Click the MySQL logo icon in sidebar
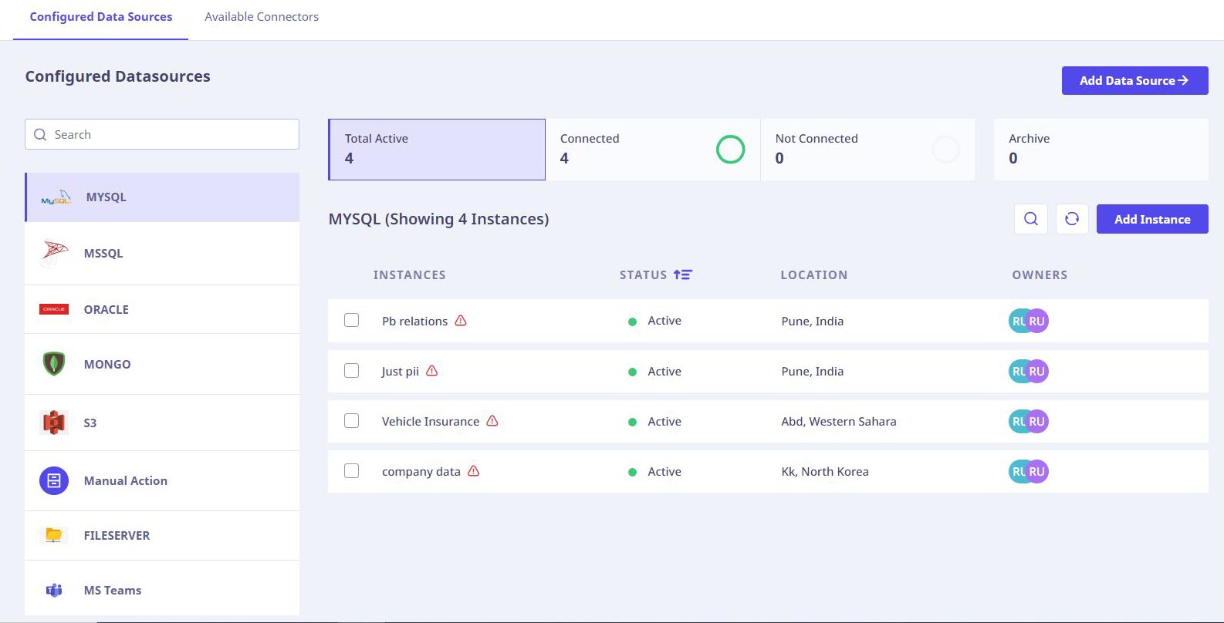The width and height of the screenshot is (1224, 623). tap(56, 197)
